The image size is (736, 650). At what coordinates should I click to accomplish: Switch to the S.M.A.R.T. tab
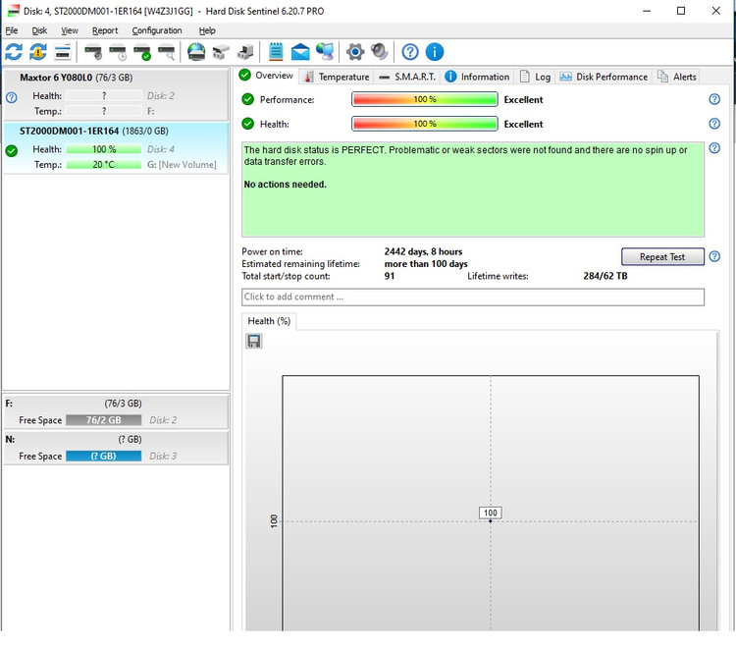[x=407, y=77]
